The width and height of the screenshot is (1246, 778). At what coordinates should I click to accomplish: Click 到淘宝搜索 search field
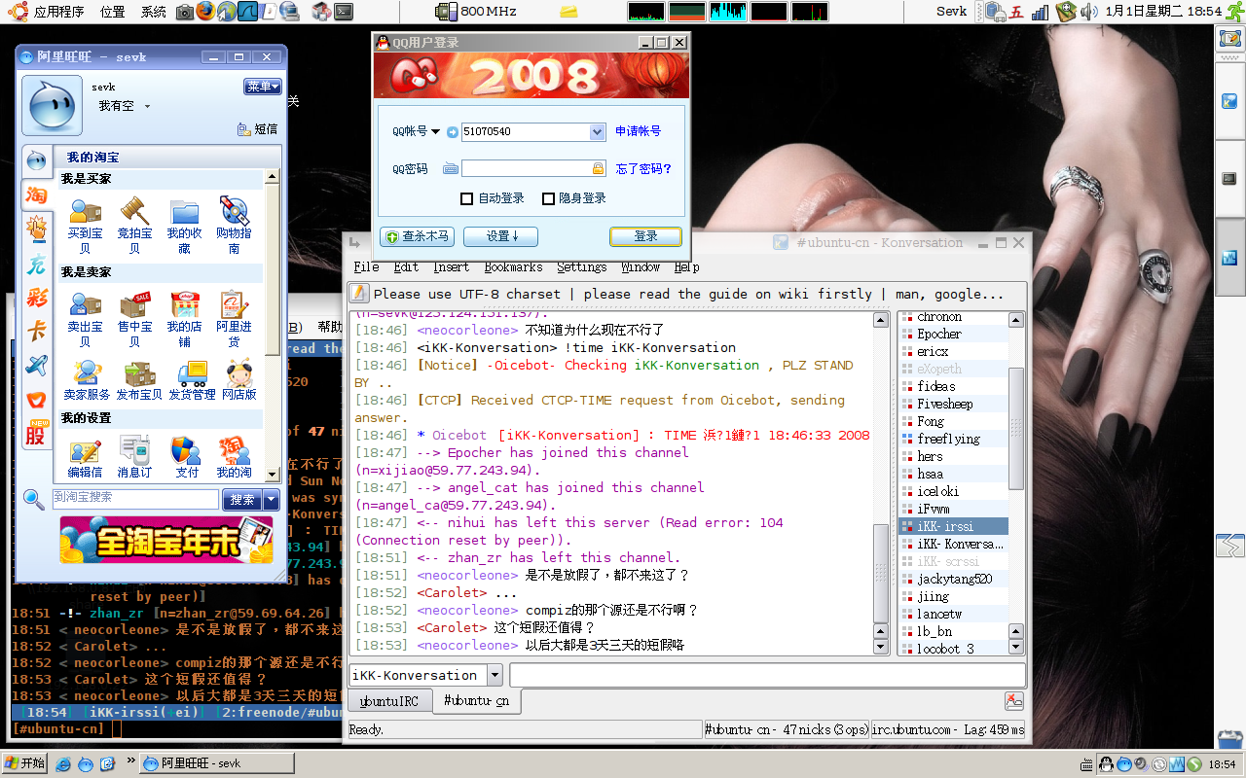click(134, 499)
